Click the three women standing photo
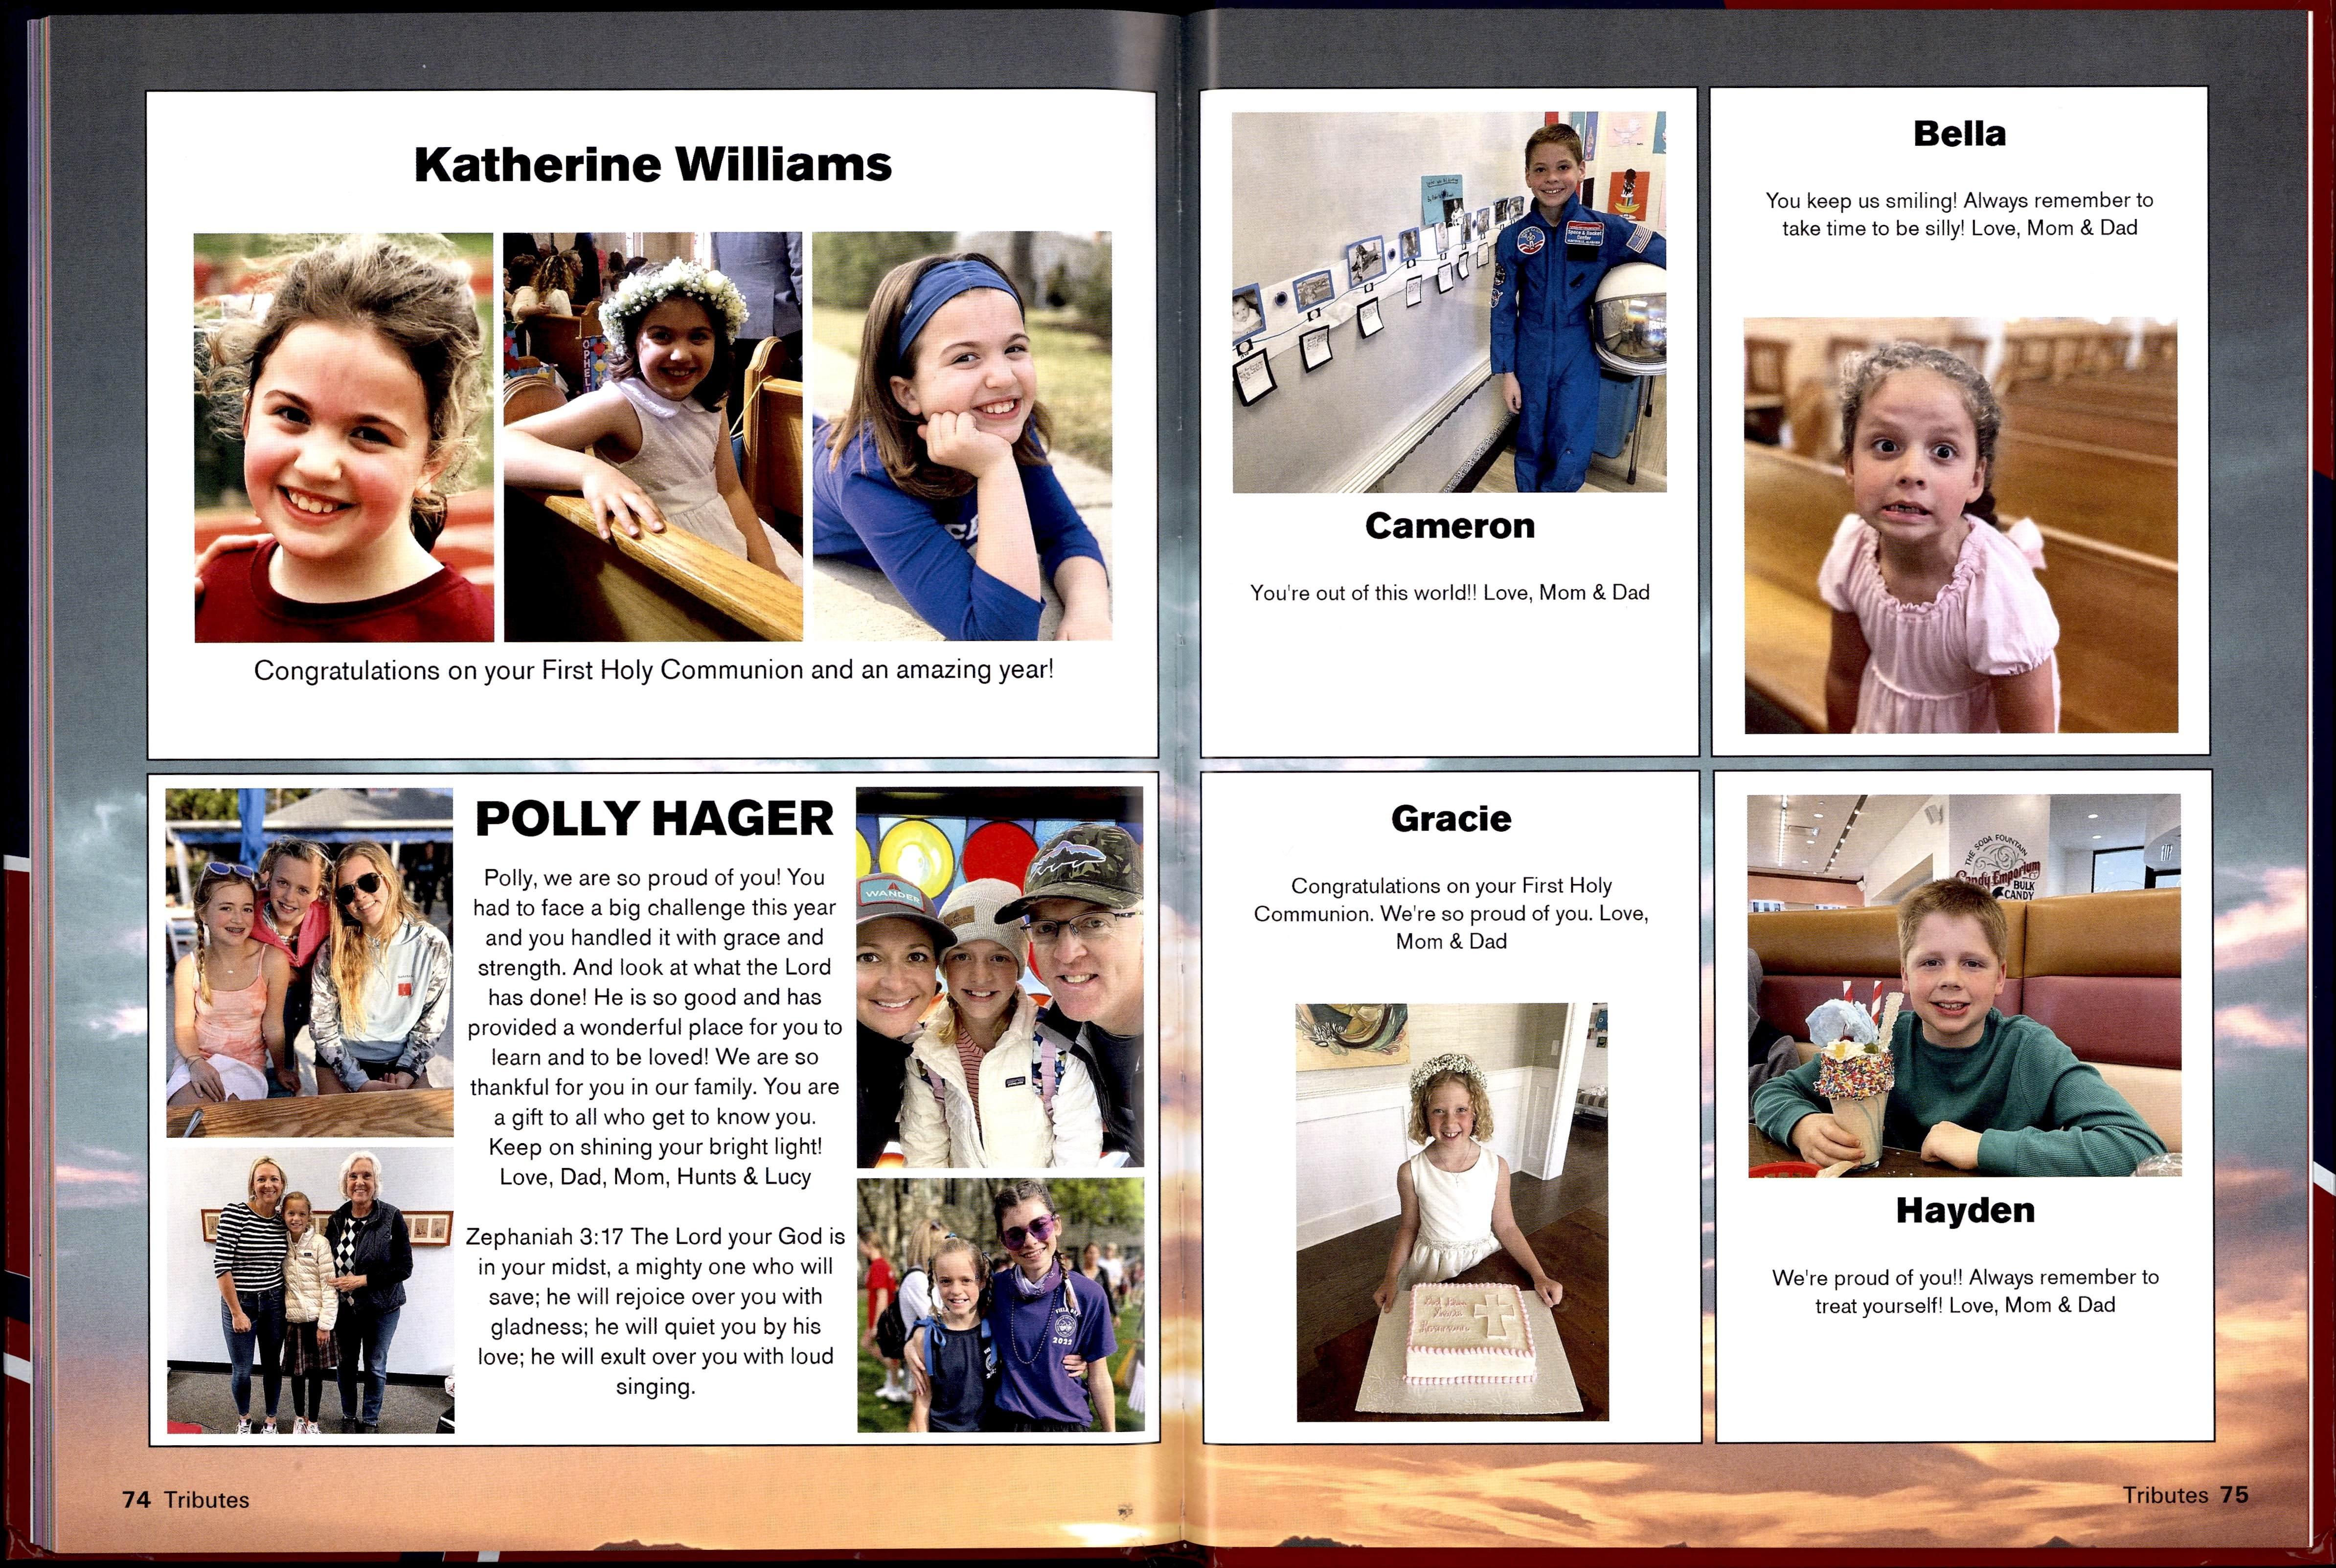Screen dimensions: 2336x1568 (310, 1290)
